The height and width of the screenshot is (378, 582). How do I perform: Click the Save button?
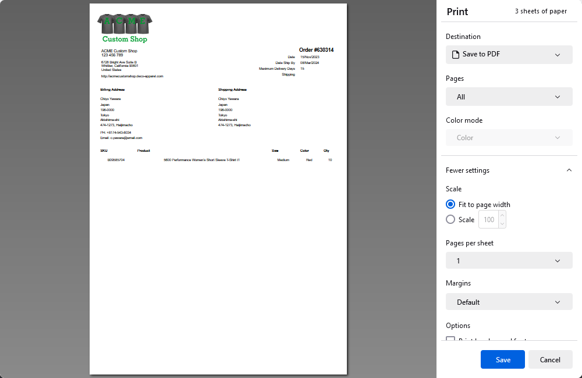(x=502, y=359)
